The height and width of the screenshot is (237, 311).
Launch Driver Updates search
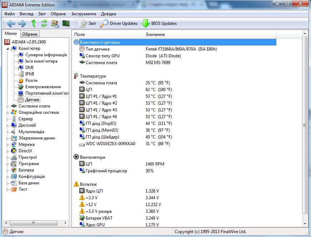[119, 23]
